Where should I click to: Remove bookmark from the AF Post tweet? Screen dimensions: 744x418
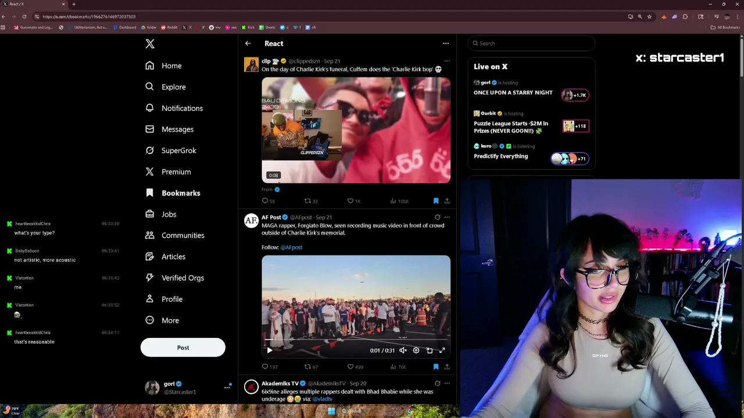click(436, 367)
